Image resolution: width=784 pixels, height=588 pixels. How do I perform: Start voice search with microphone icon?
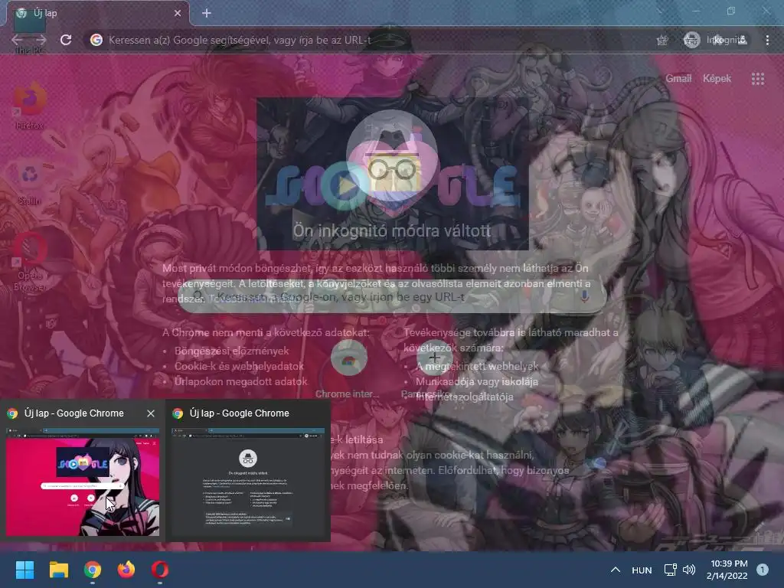584,296
